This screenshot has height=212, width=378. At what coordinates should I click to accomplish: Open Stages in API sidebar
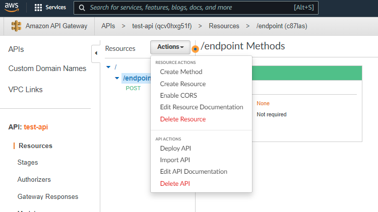28,163
